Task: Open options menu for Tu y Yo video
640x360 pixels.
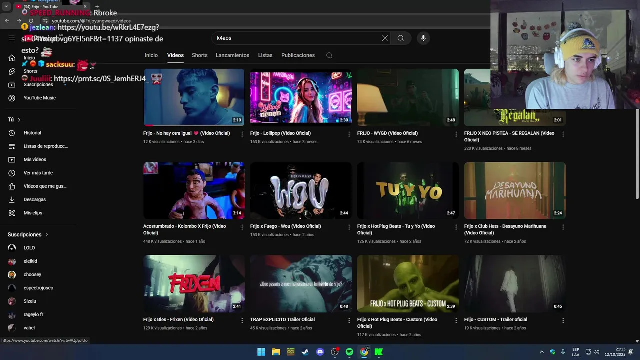Action: click(456, 227)
